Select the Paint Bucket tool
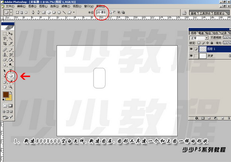The width and height of the screenshot is (231, 162). click(x=10, y=60)
